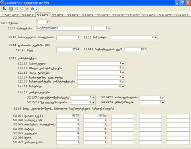Screen dimensions: 191x149
Task: Click the exit door icon in the toolbar
Action: [x=4, y=9]
